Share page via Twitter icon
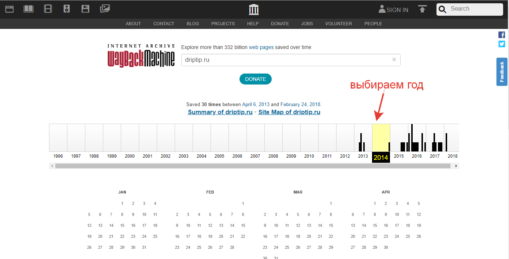Image resolution: width=509 pixels, height=259 pixels. [502, 44]
